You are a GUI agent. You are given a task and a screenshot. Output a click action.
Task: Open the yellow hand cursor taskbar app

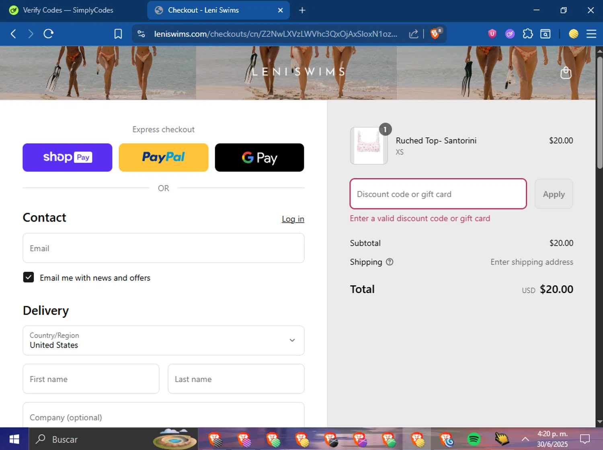tap(501, 439)
